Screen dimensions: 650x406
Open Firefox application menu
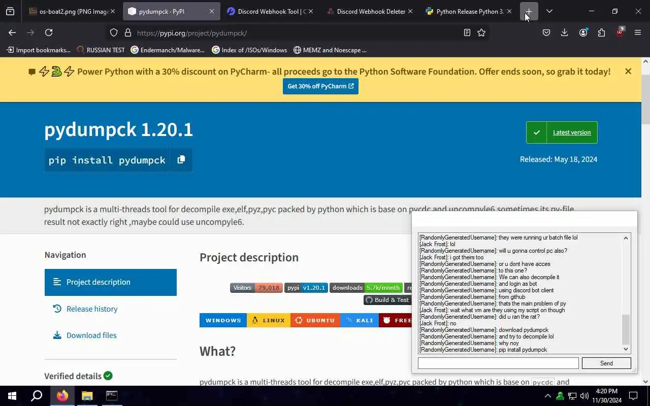pos(638,32)
